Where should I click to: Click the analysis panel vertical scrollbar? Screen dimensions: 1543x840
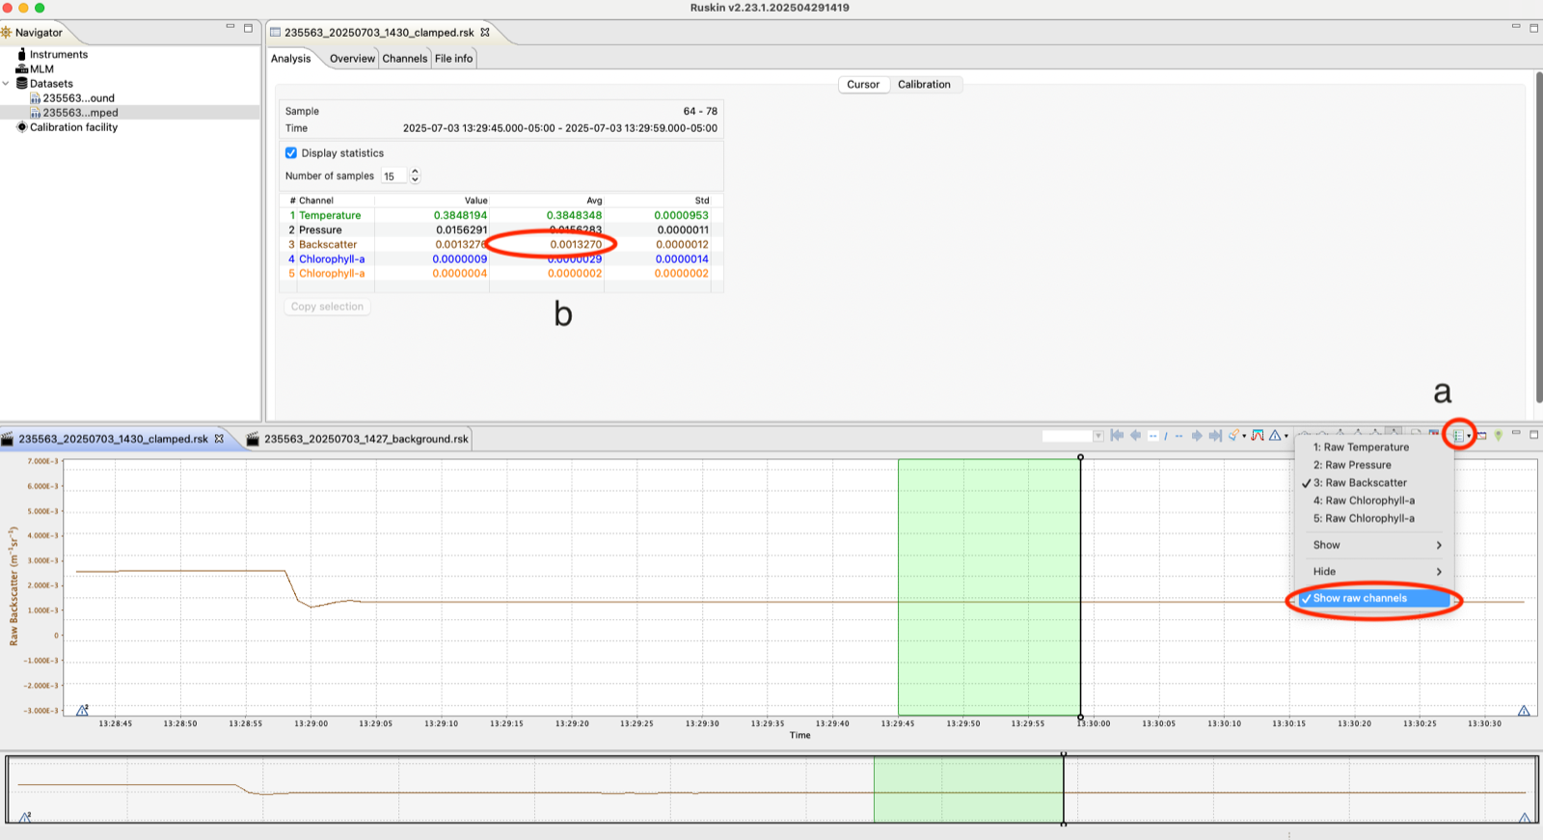pos(1537,237)
